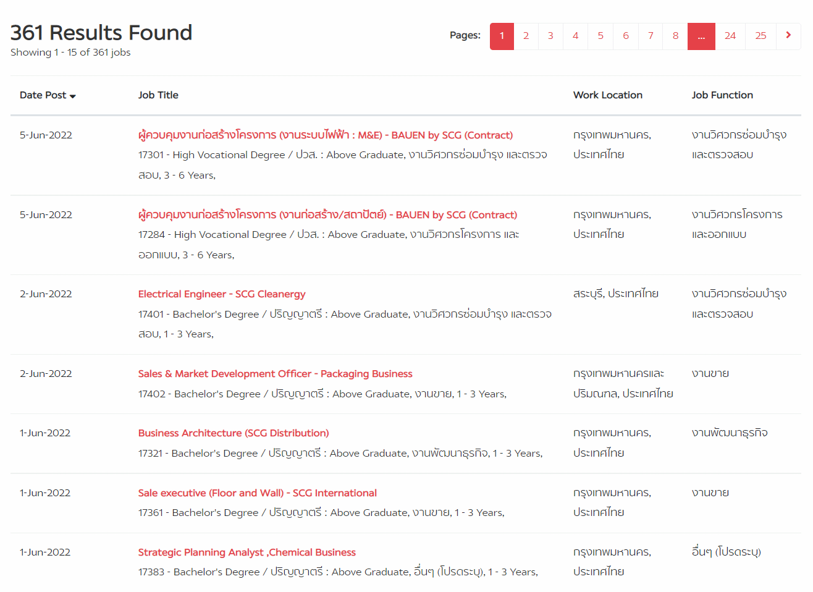Open page 24 of job results
Image resolution: width=813 pixels, height=592 pixels.
730,36
